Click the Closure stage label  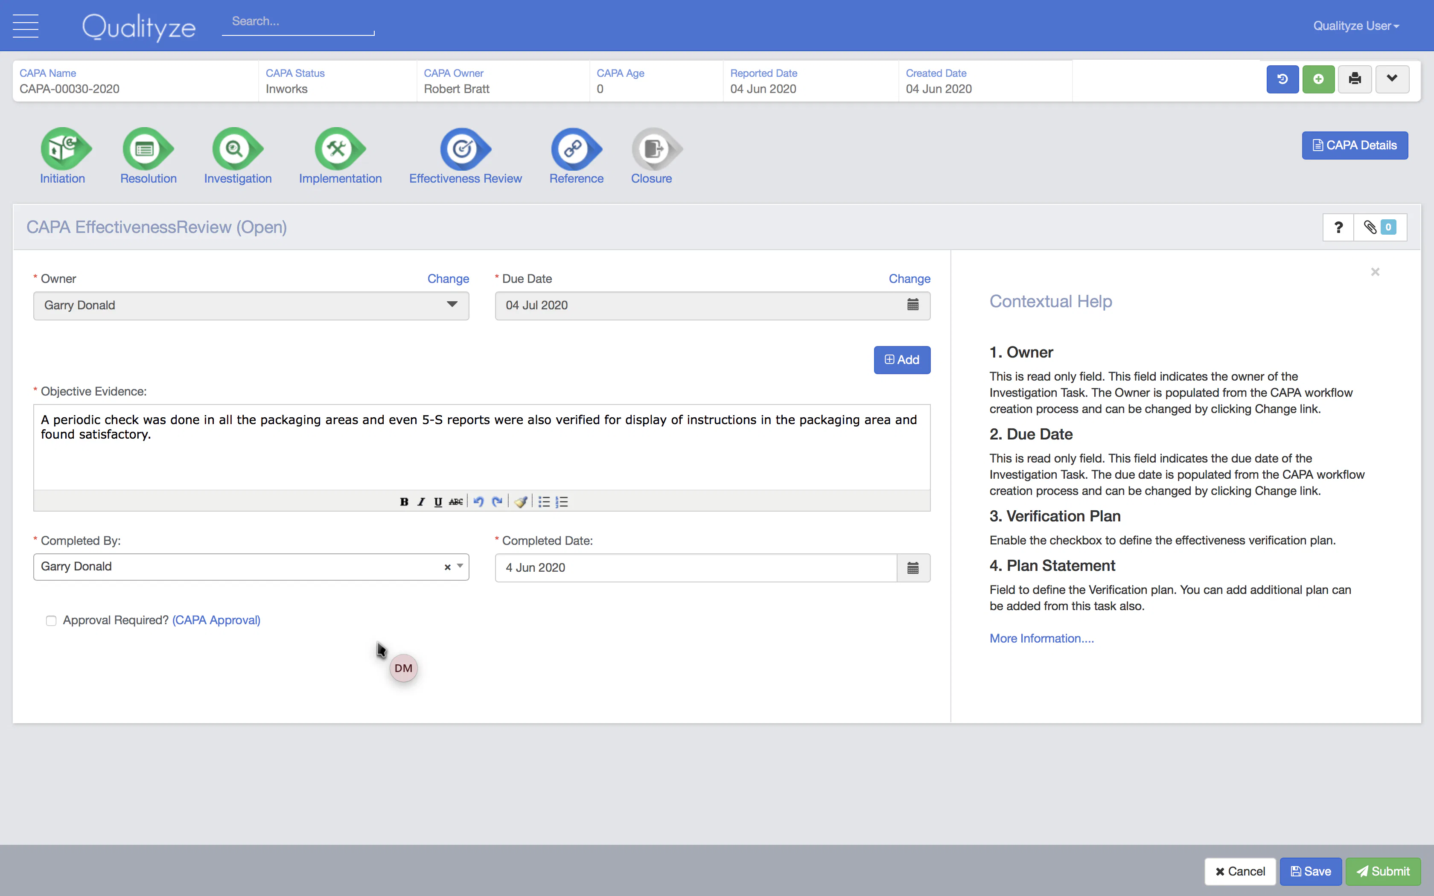(651, 178)
